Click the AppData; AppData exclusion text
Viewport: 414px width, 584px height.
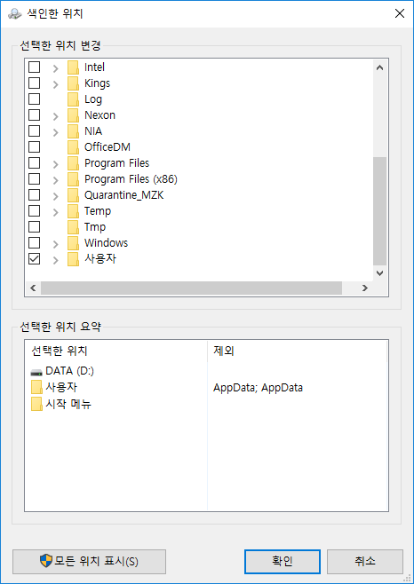[x=258, y=388]
